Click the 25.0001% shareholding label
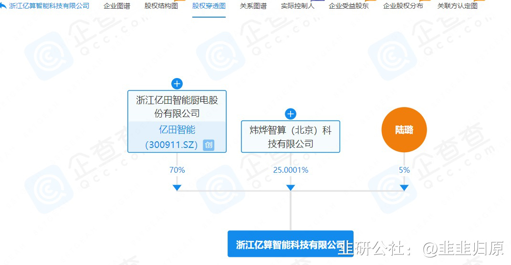Viewport: 511px width, 265px height. click(x=291, y=170)
